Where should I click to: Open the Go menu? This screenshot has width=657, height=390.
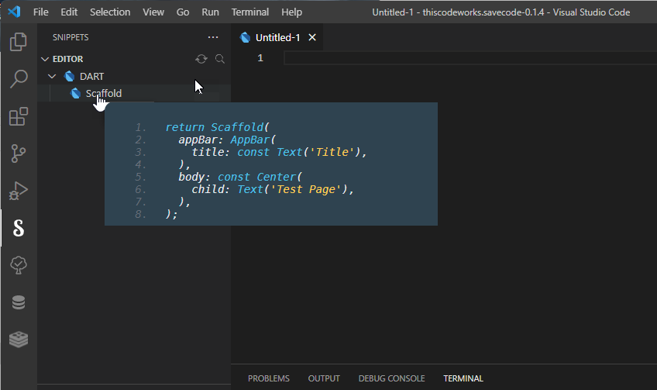(183, 12)
